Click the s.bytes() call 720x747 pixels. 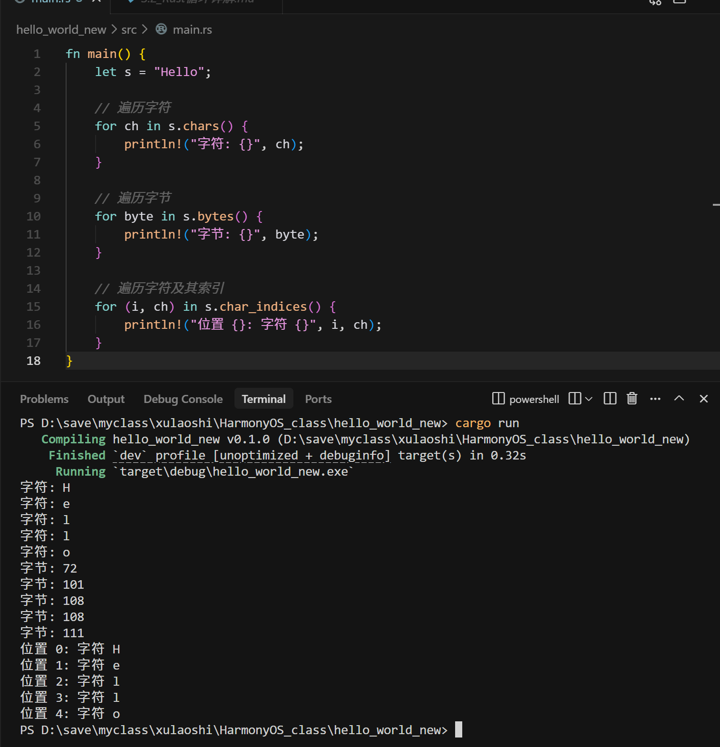click(x=215, y=217)
